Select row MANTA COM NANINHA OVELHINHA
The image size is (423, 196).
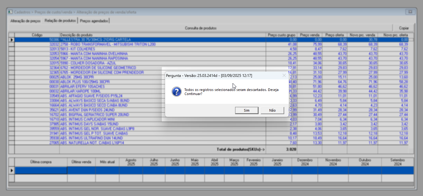pos(211,54)
